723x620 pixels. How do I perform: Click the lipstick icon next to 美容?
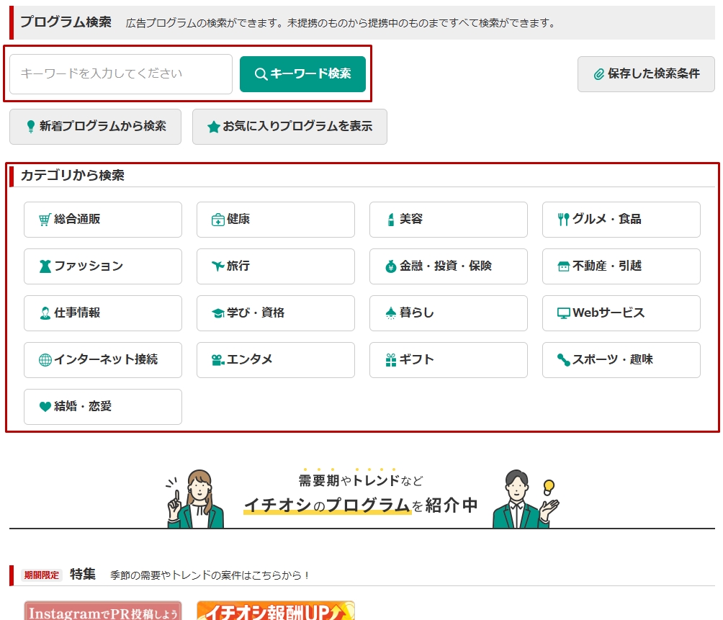coord(391,220)
